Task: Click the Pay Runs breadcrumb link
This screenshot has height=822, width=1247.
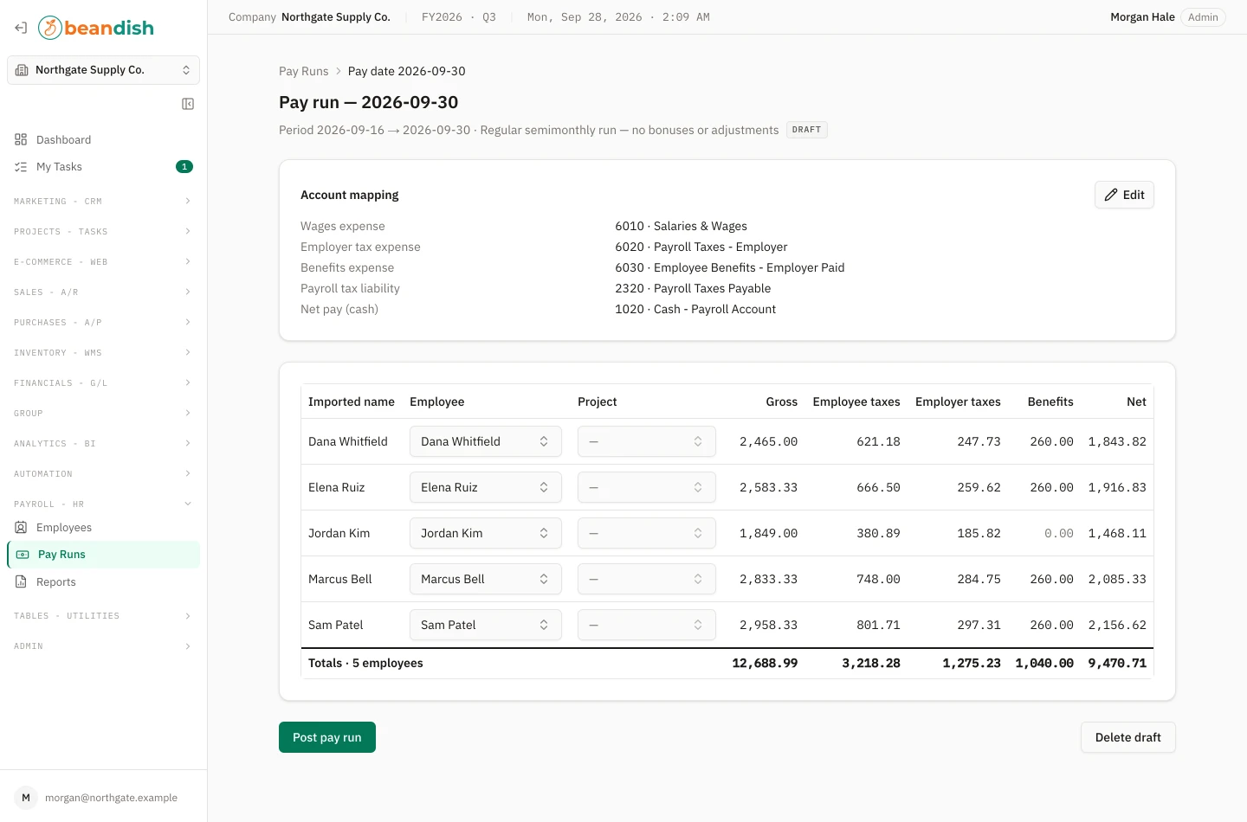Action: [304, 71]
